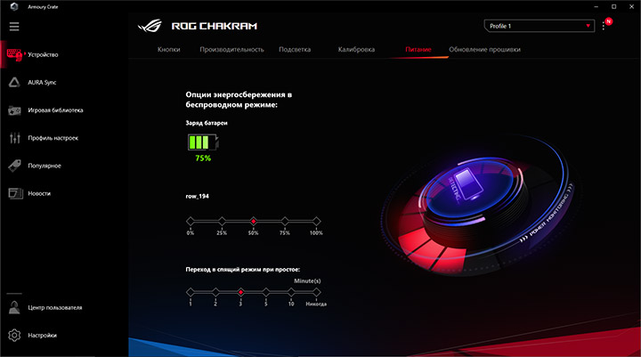Open the Популярное sidebar entry
Screen dimensions: 641x357
45,166
